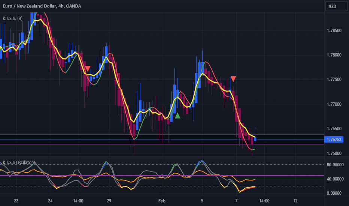The height and width of the screenshot is (206, 349).
Task: Click the 1.77500 price axis label
Action: [x=334, y=79]
